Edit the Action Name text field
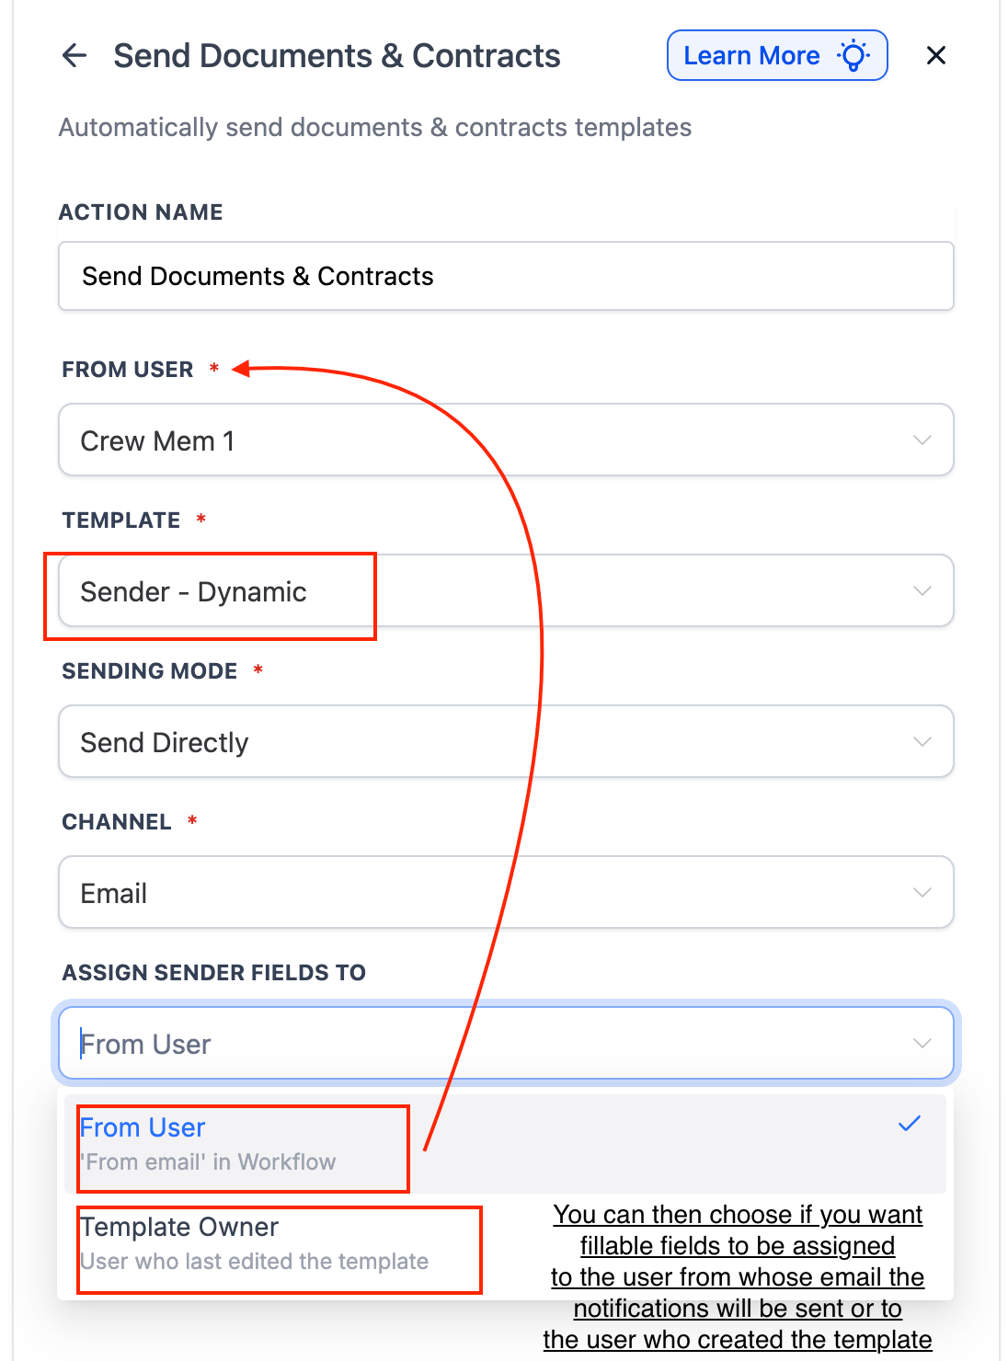This screenshot has height=1361, width=1008. (506, 276)
